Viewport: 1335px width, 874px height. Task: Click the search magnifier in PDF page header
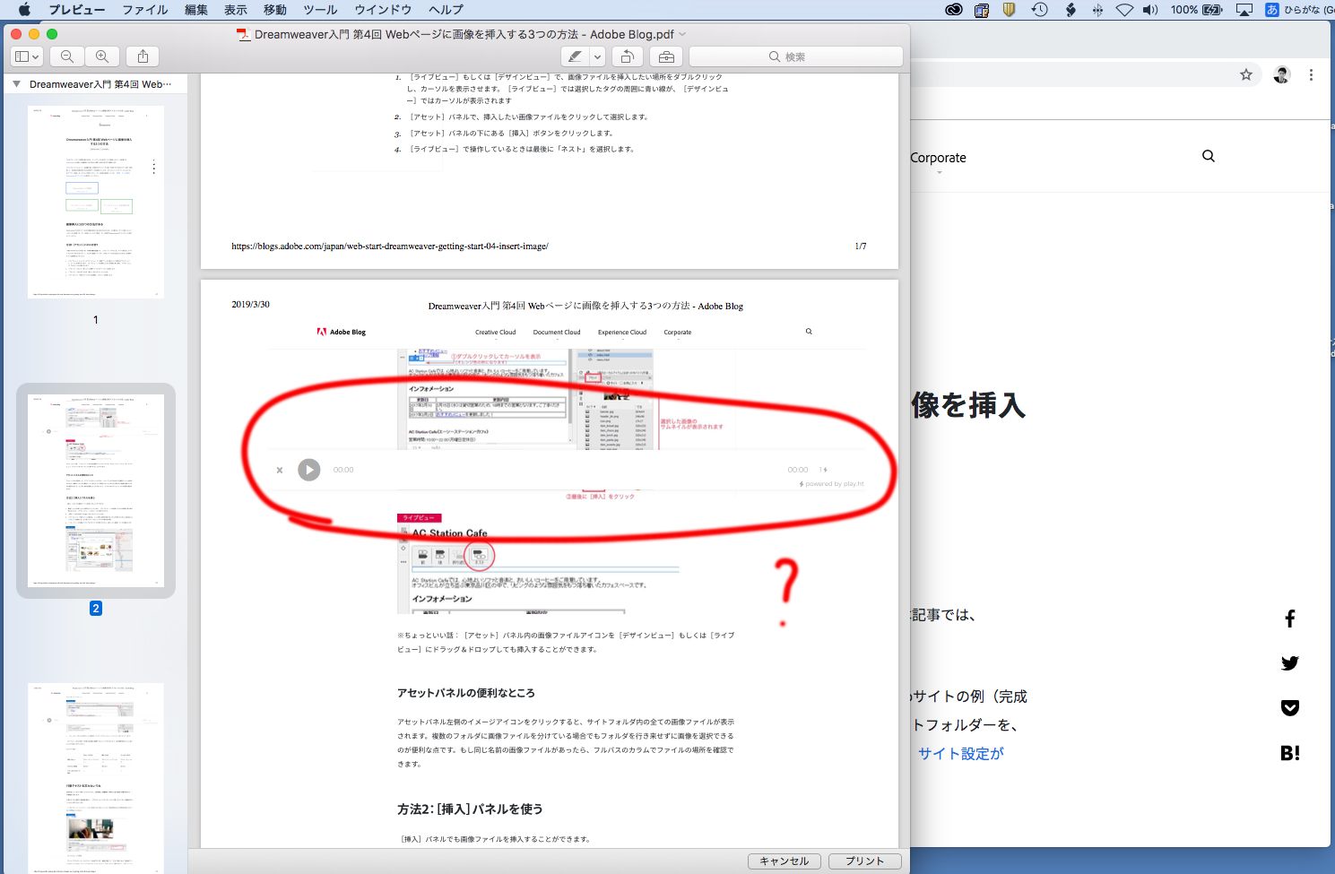(809, 332)
